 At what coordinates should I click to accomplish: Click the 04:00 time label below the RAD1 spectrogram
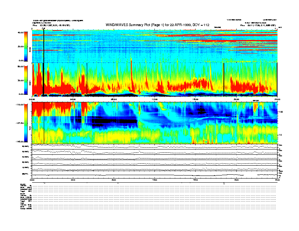(73, 99)
